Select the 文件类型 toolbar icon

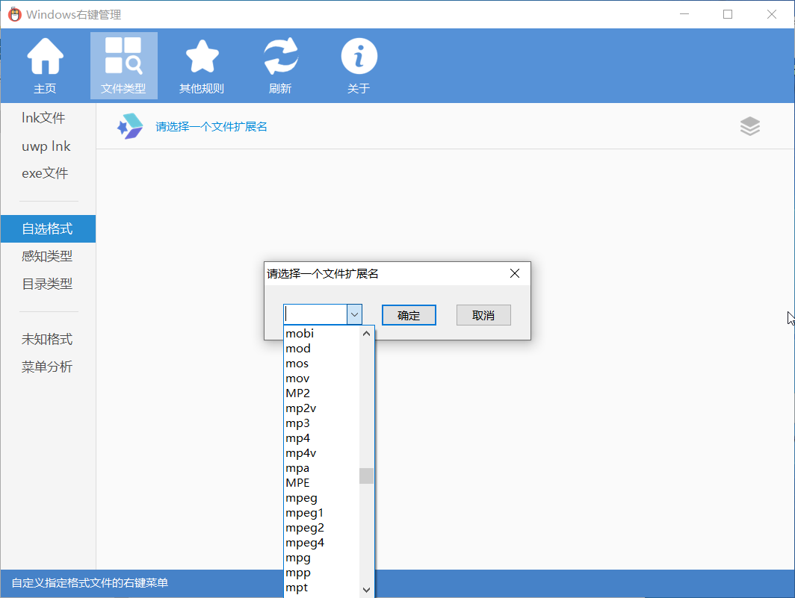coord(124,66)
